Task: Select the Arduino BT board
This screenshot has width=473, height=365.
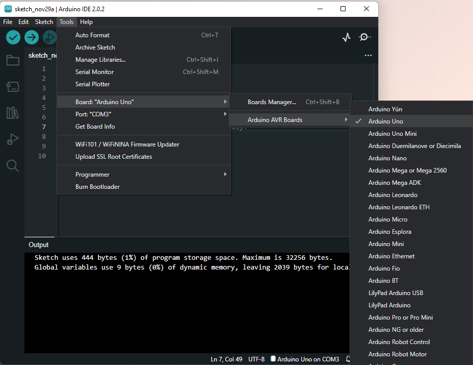Action: (411, 280)
